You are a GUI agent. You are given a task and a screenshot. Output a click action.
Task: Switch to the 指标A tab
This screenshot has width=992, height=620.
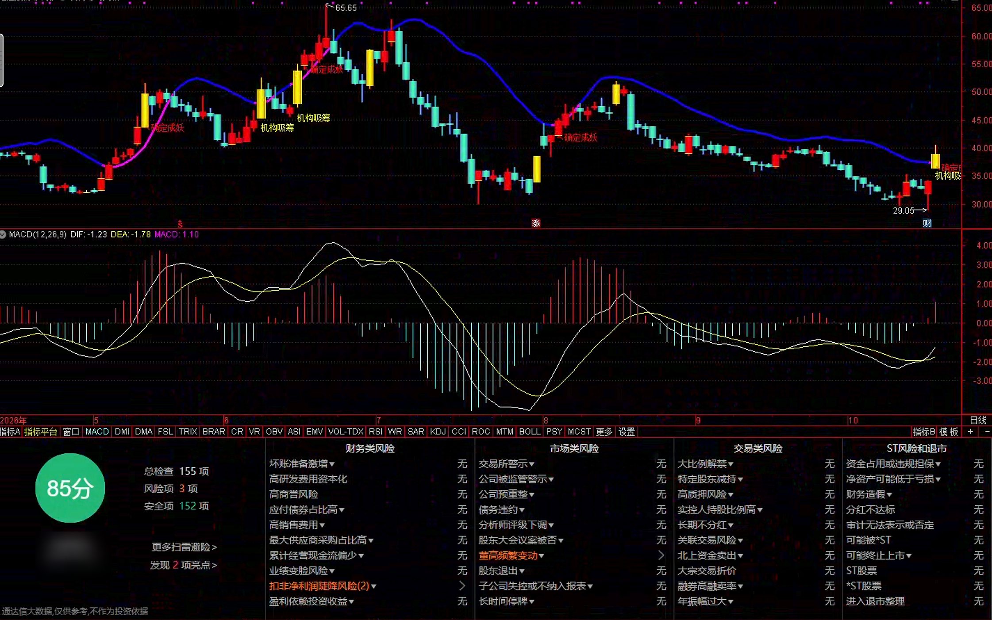10,432
